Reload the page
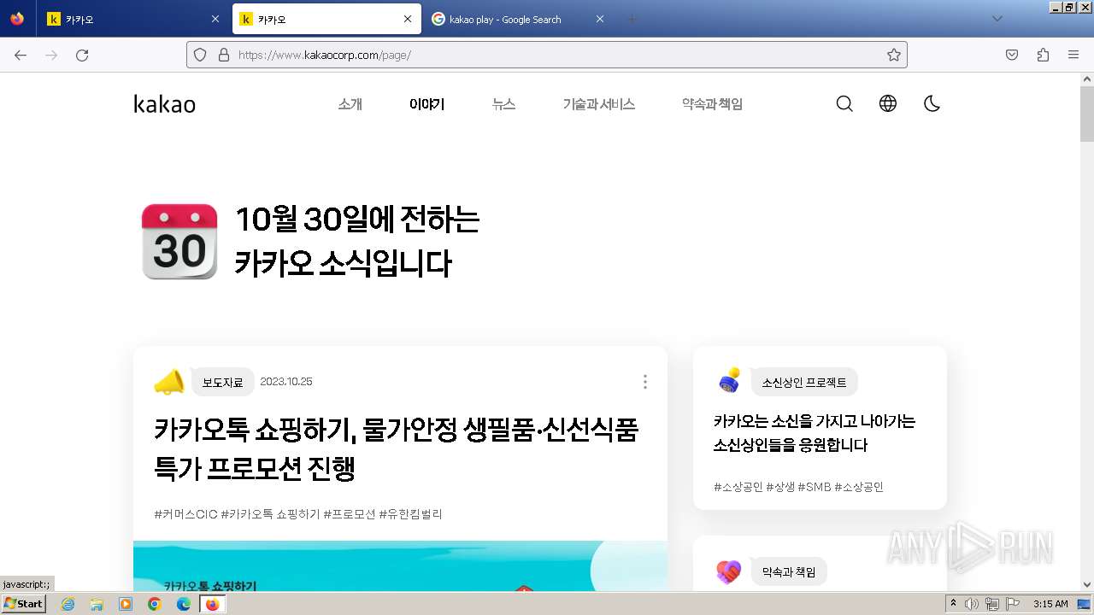This screenshot has width=1094, height=615. tap(82, 55)
